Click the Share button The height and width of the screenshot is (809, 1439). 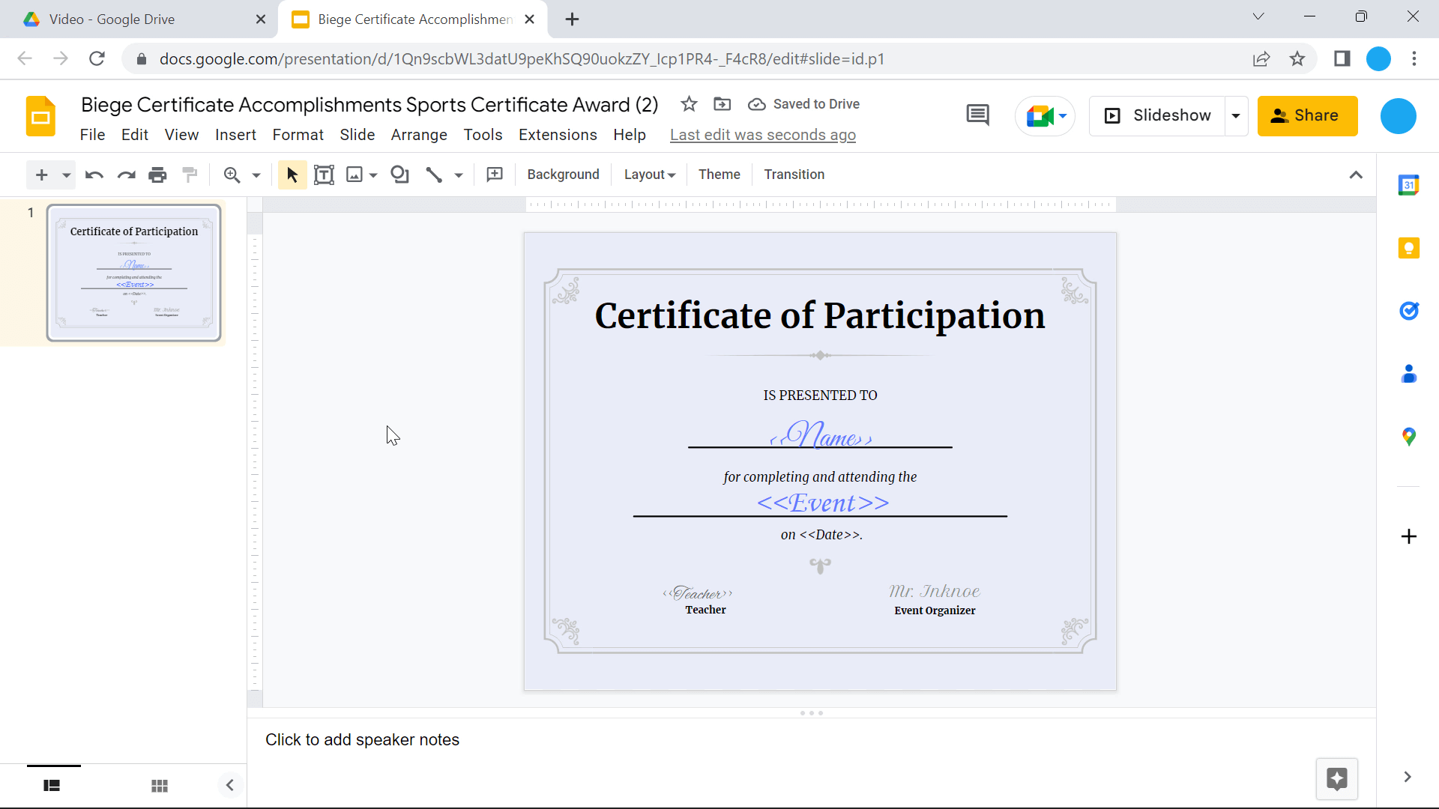tap(1308, 115)
